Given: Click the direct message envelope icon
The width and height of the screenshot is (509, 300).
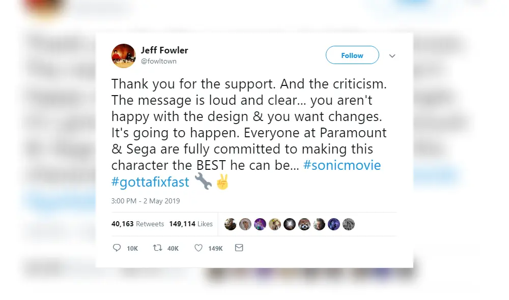Looking at the screenshot, I should (x=239, y=248).
